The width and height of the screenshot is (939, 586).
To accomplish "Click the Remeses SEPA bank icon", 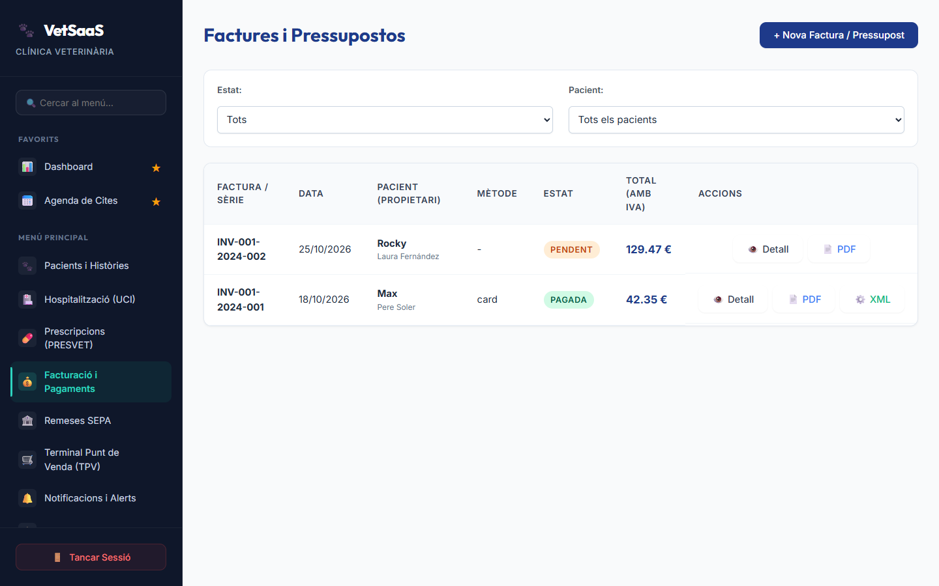I will (27, 421).
